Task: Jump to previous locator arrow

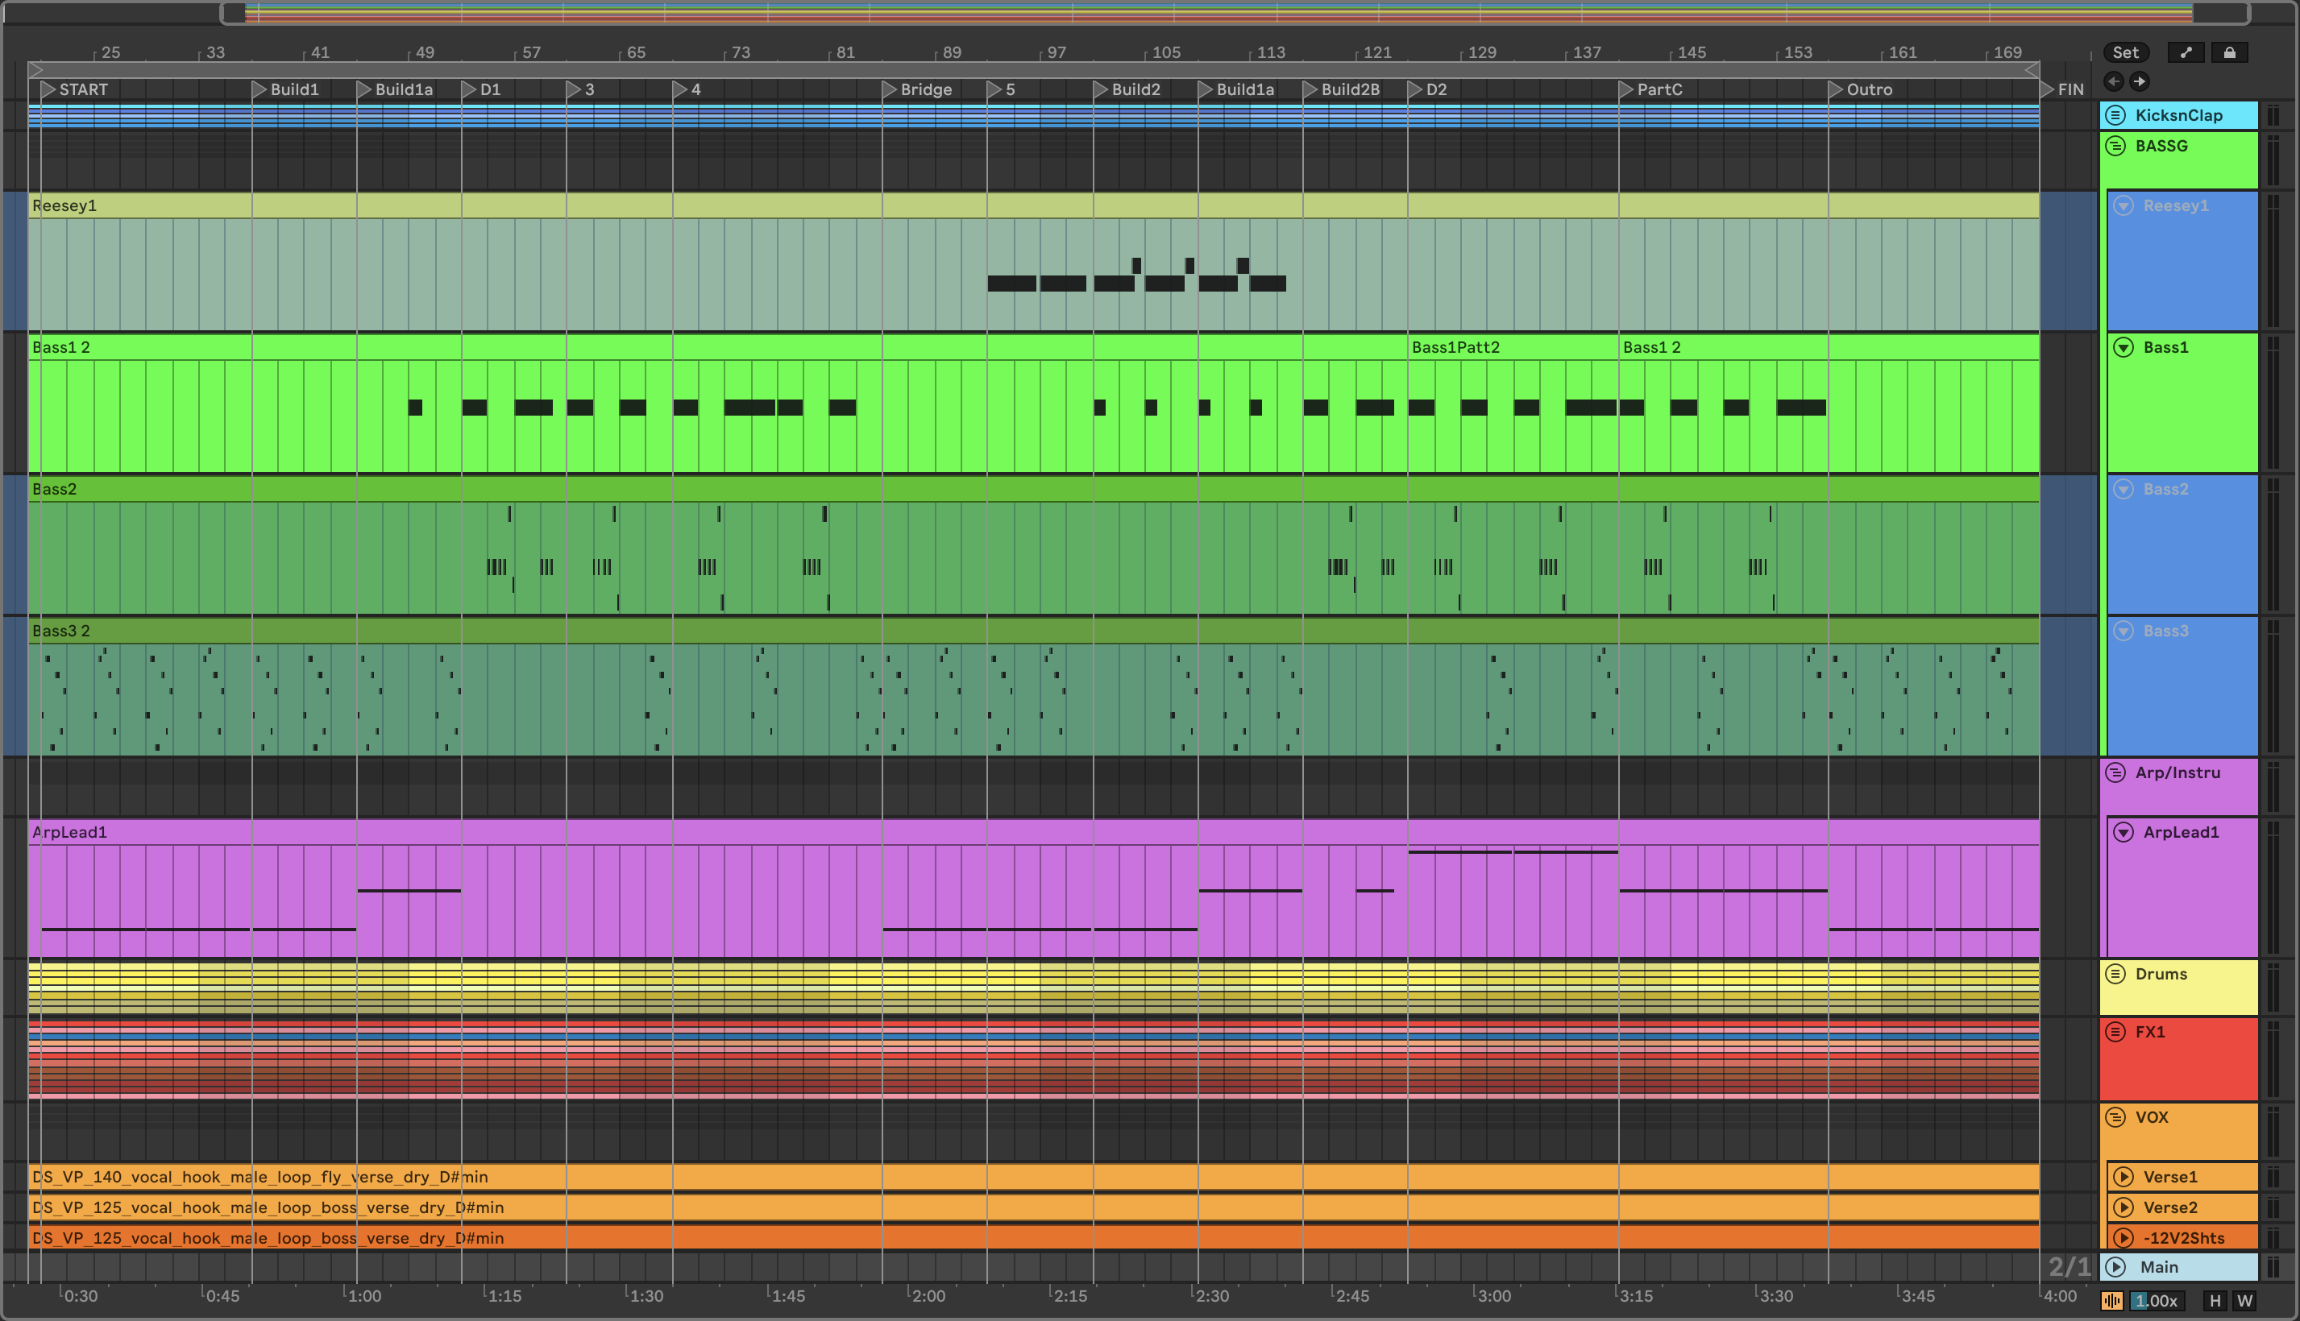Action: 2114,81
